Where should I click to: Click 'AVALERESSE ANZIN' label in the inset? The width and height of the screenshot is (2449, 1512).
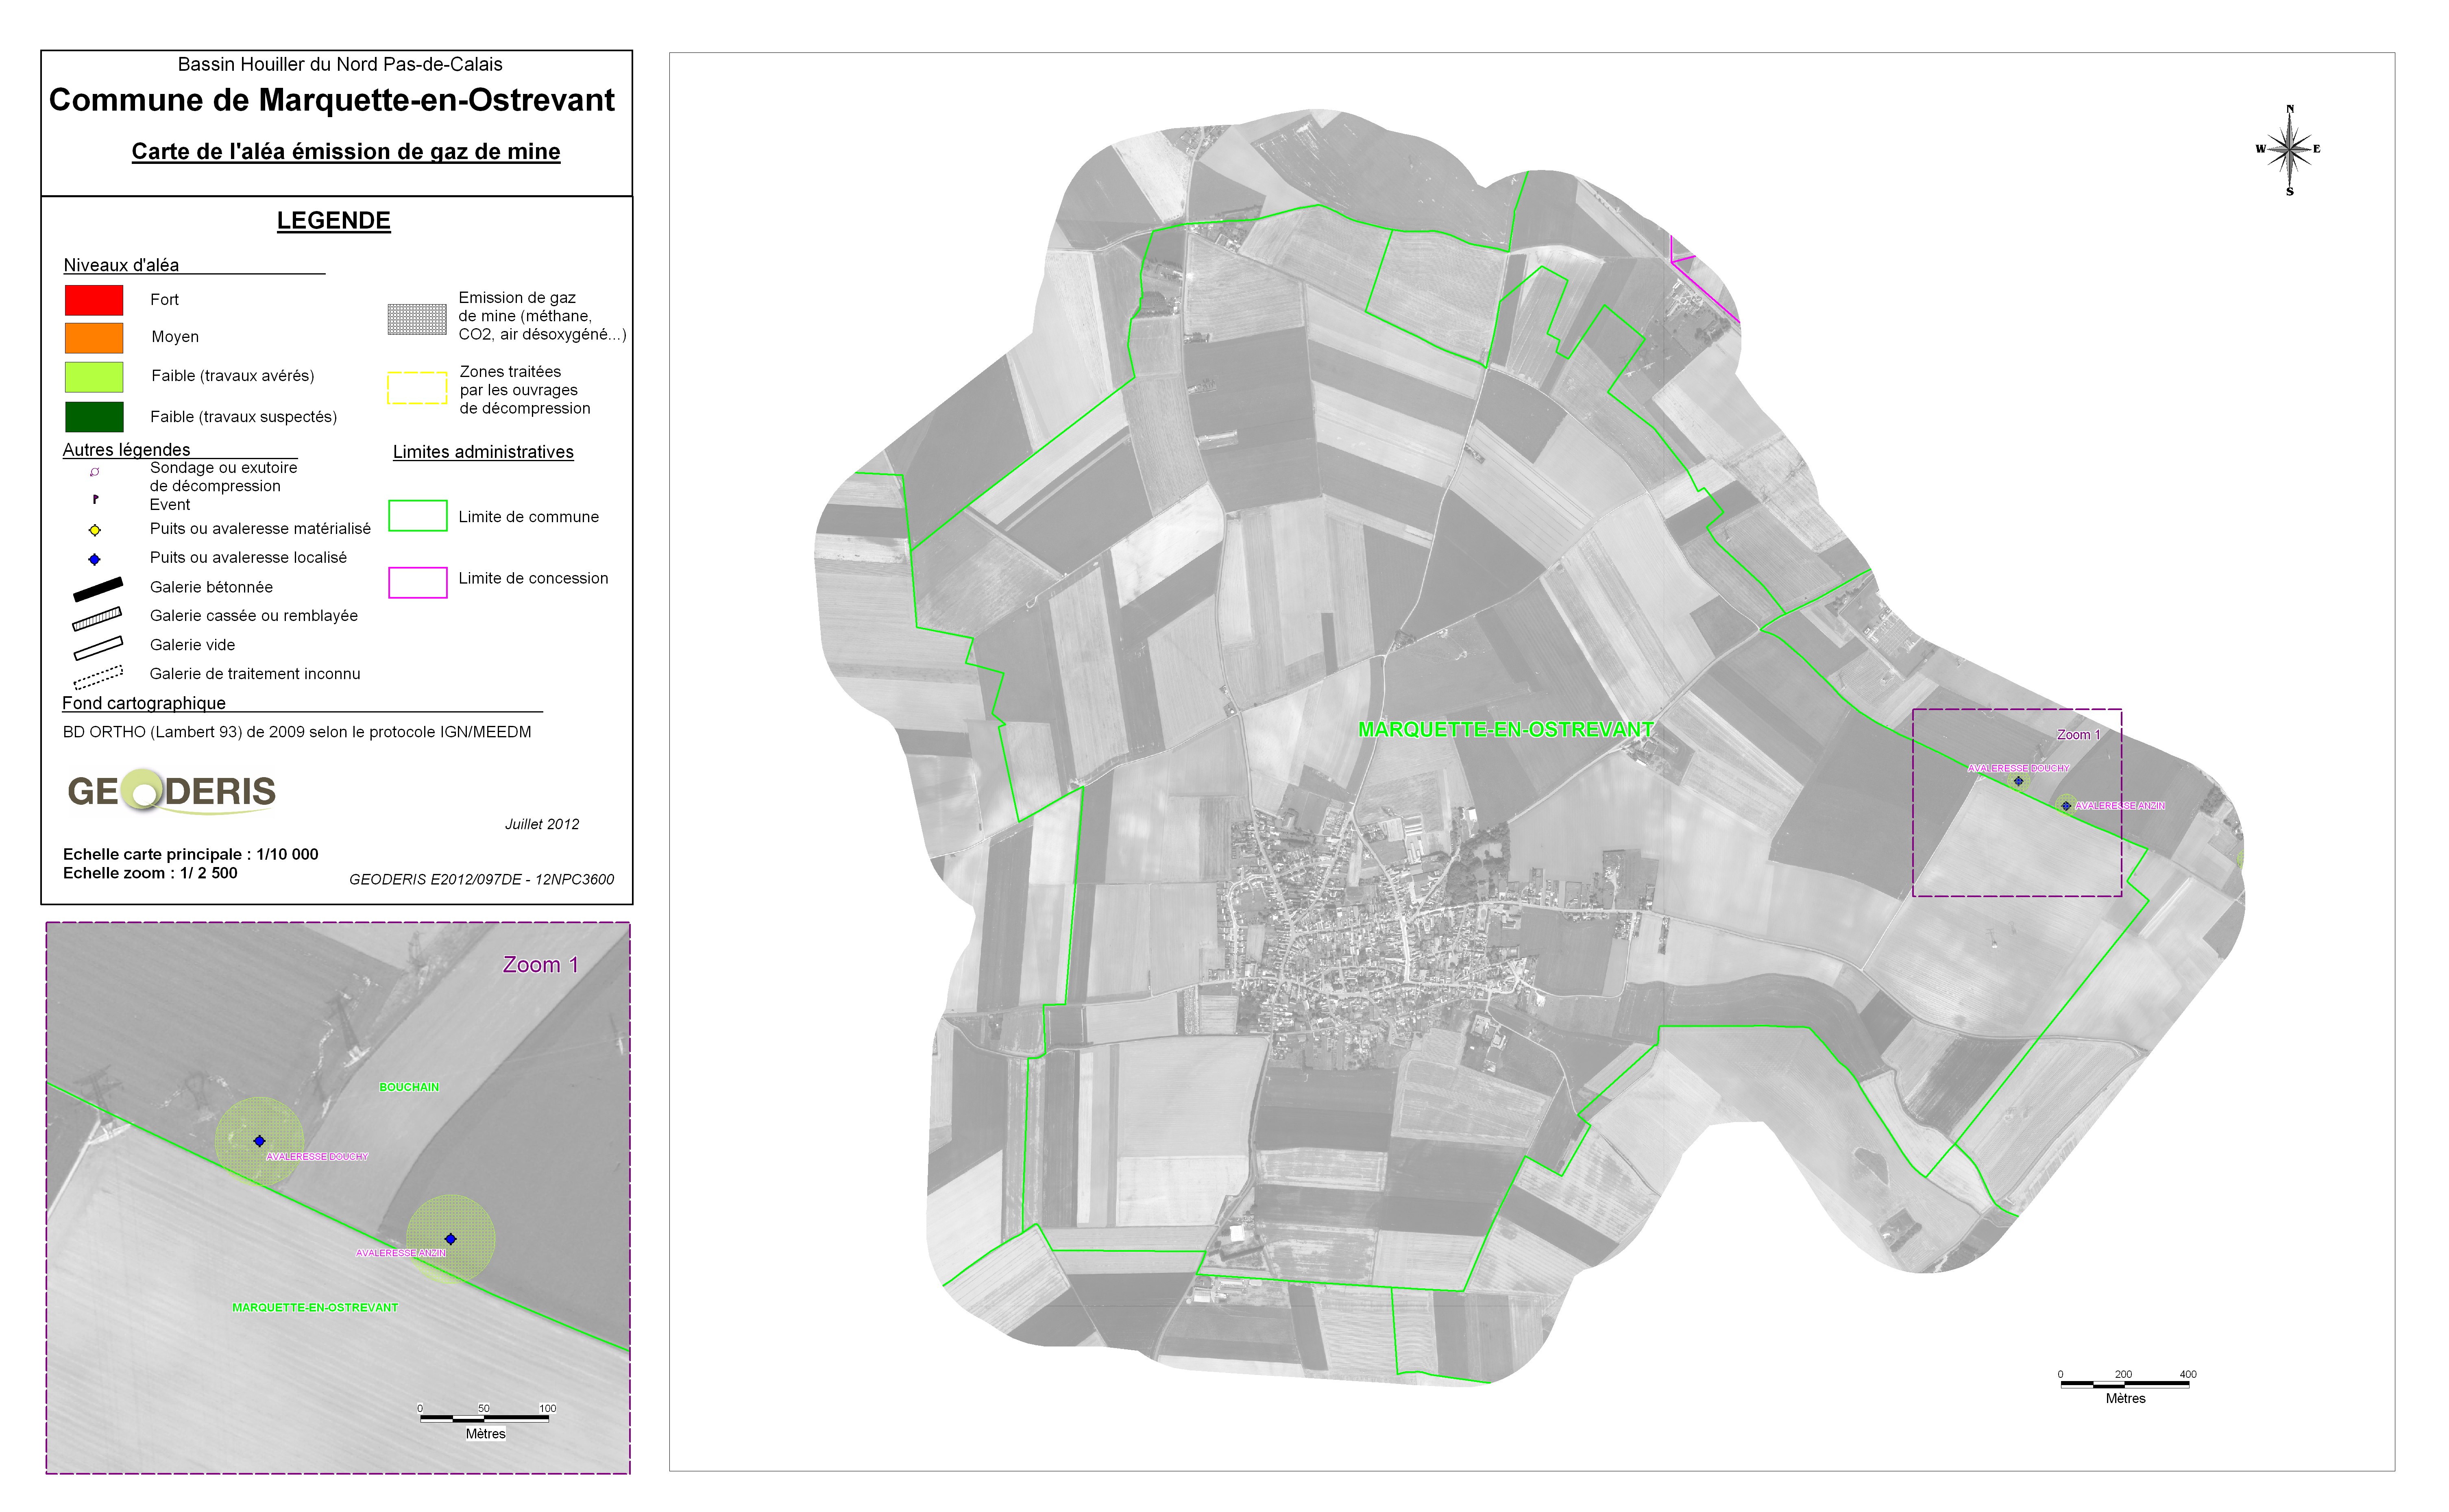(401, 1253)
